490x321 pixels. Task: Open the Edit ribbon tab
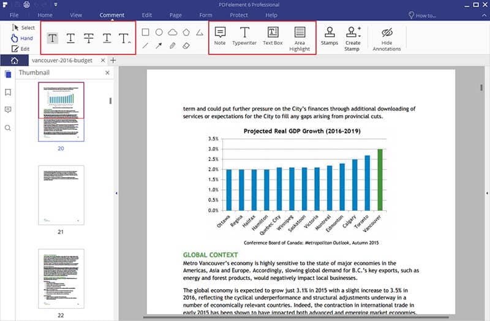point(146,15)
